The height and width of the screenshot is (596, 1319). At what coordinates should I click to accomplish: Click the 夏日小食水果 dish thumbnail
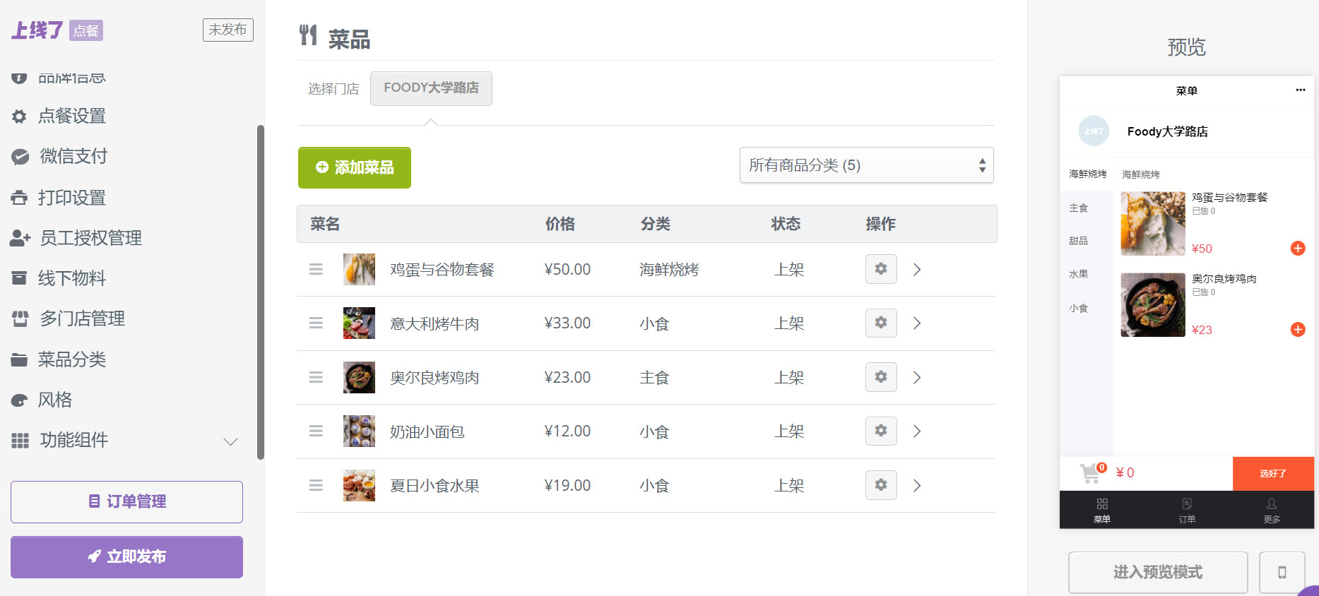coord(359,486)
